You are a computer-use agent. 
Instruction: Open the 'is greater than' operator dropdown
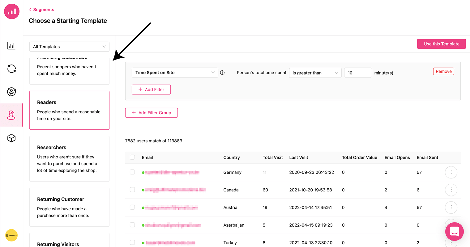(315, 73)
